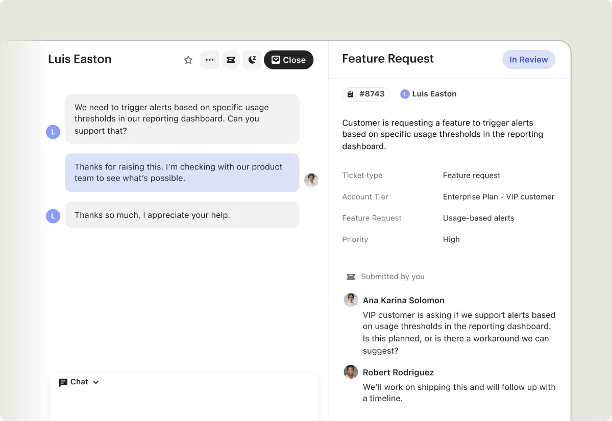Open the more options ellipsis menu
The image size is (612, 421).
pyautogui.click(x=209, y=60)
